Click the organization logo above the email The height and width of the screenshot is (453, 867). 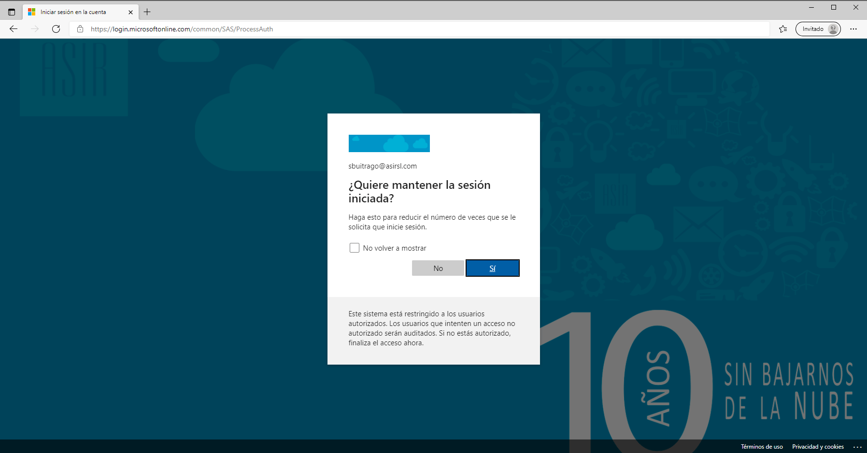point(389,143)
